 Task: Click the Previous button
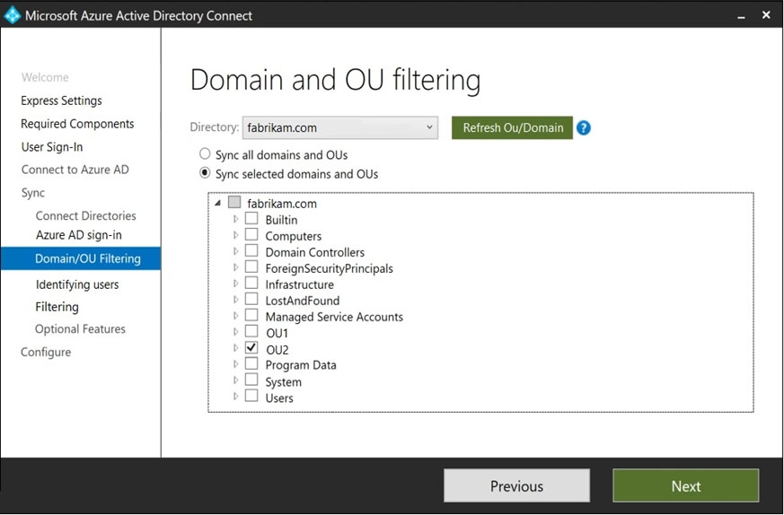516,485
